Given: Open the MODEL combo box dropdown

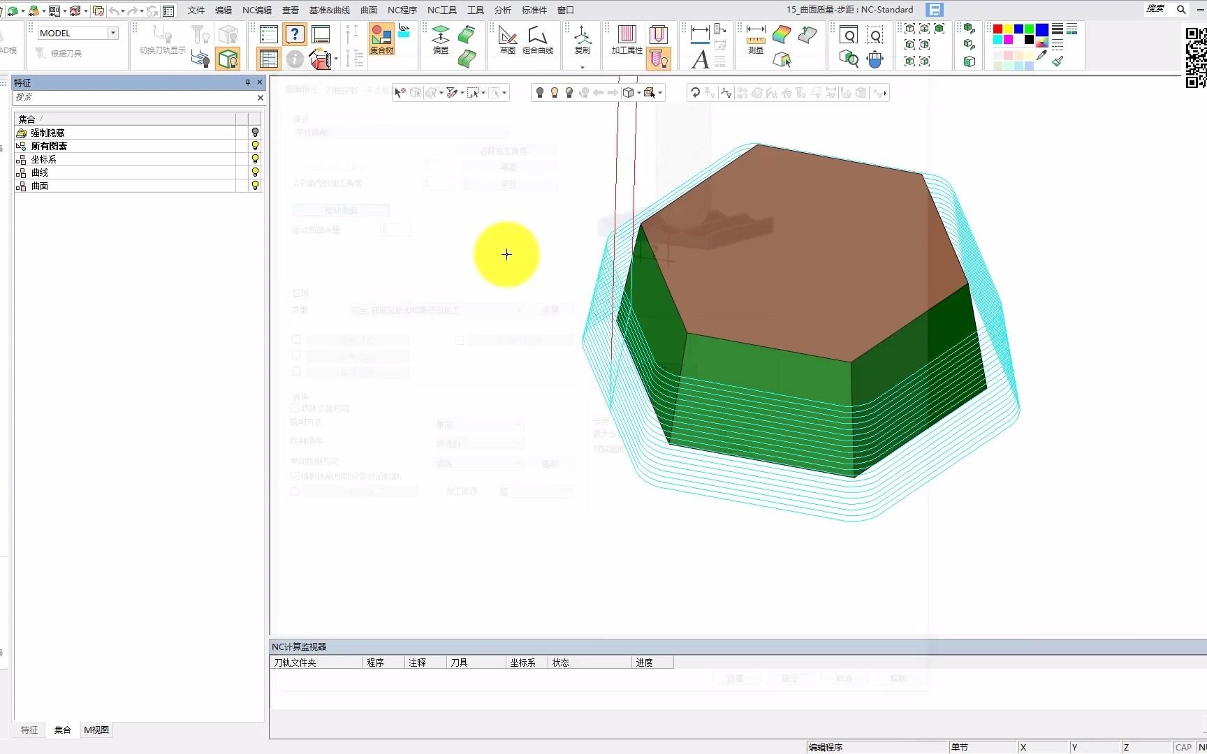Looking at the screenshot, I should 112,33.
